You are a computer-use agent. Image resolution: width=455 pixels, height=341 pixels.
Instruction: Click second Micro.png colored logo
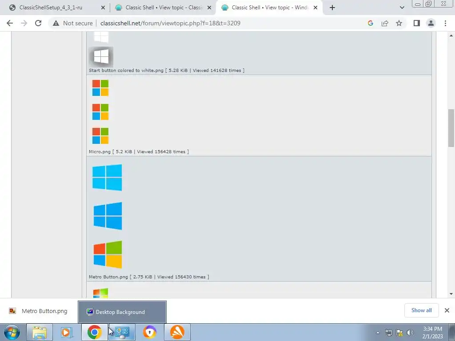100,112
